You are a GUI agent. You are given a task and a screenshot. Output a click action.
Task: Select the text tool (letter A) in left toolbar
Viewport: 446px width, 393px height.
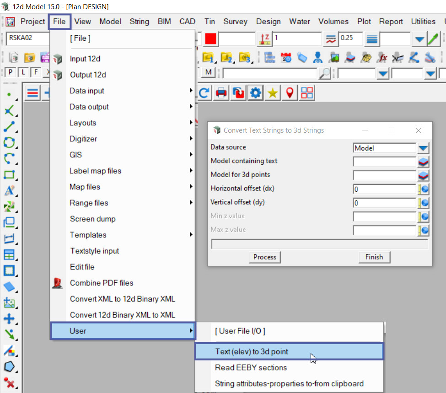pos(9,191)
